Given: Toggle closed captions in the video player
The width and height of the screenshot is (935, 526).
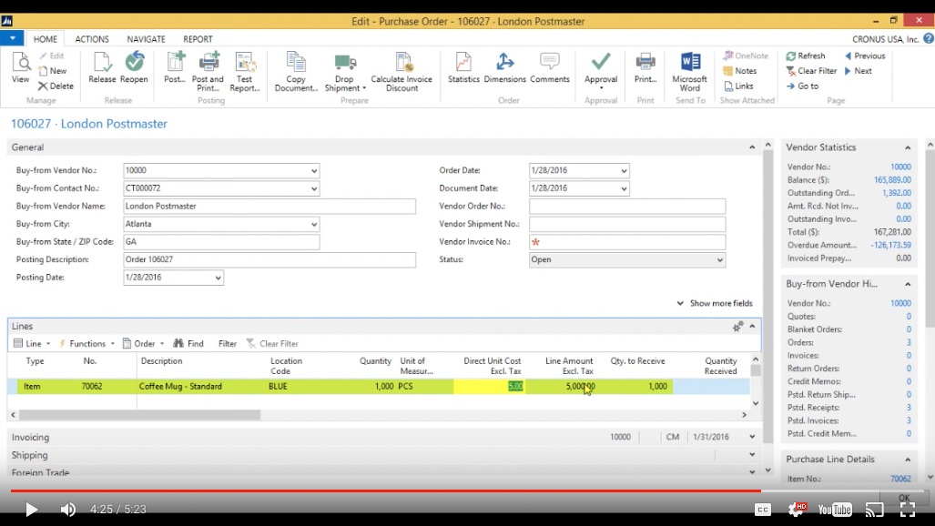Looking at the screenshot, I should point(762,510).
